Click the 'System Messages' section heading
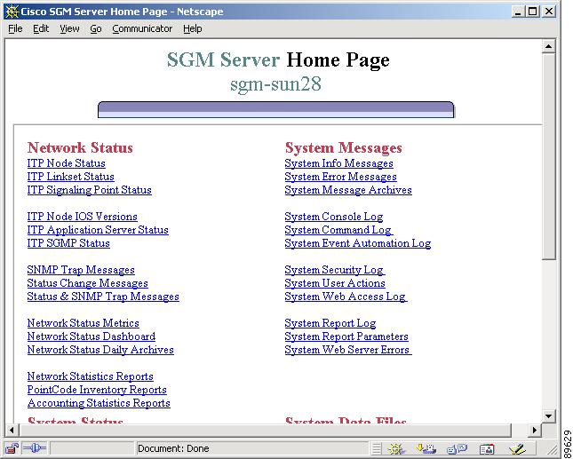The width and height of the screenshot is (573, 459). coord(344,147)
